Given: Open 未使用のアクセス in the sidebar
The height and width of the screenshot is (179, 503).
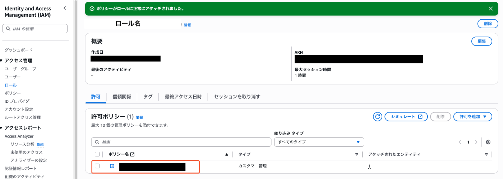Looking at the screenshot, I should pyautogui.click(x=27, y=153).
